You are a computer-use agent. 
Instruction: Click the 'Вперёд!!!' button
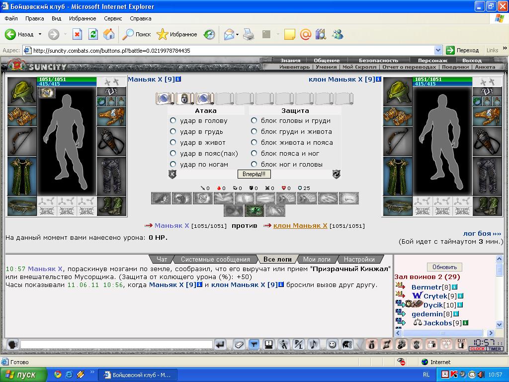(254, 174)
